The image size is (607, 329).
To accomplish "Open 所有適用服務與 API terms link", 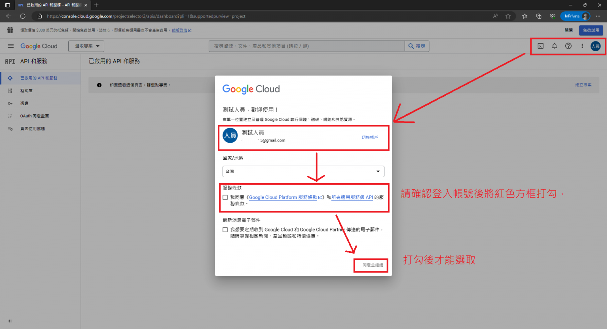I will point(352,197).
